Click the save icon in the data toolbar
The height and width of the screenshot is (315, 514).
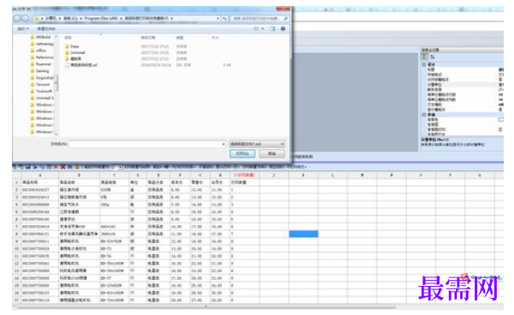[x=28, y=167]
